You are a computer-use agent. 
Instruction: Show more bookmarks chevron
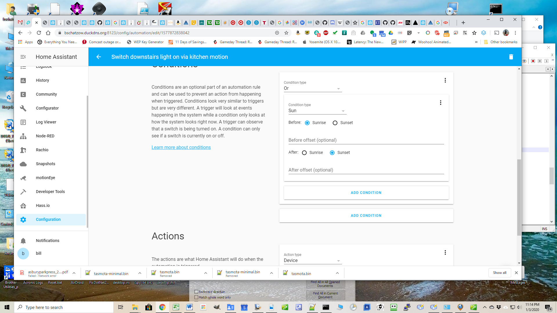point(476,42)
